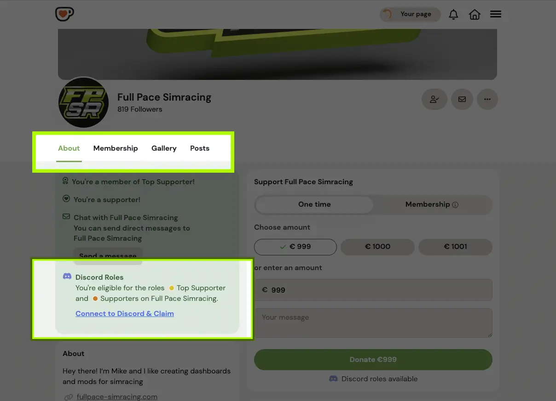Click the Top Supporter badge icon
Screen dimensions: 556x401
pyautogui.click(x=65, y=181)
